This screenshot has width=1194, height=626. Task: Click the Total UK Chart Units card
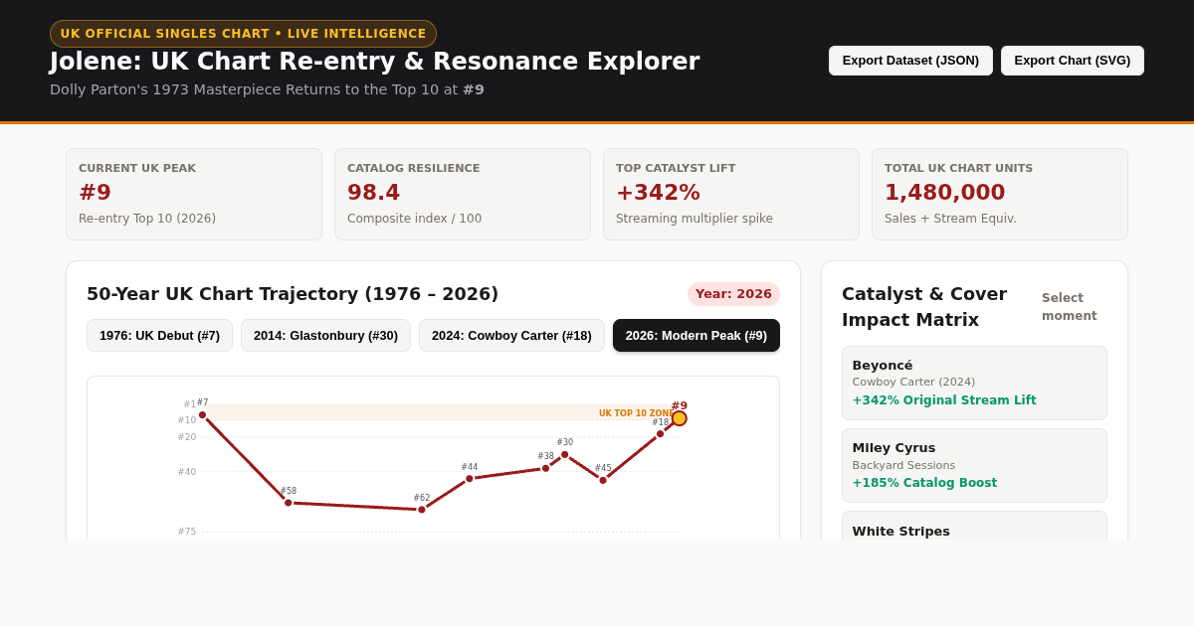click(x=1000, y=195)
